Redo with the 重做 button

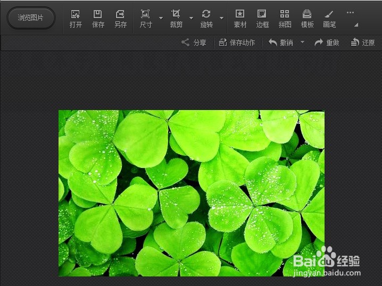click(327, 43)
